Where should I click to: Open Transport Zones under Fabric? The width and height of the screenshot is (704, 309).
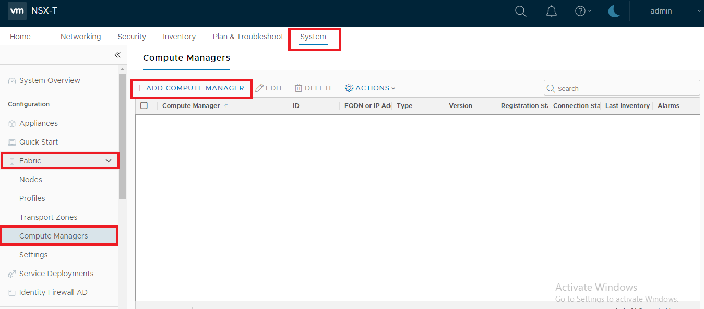click(x=49, y=217)
